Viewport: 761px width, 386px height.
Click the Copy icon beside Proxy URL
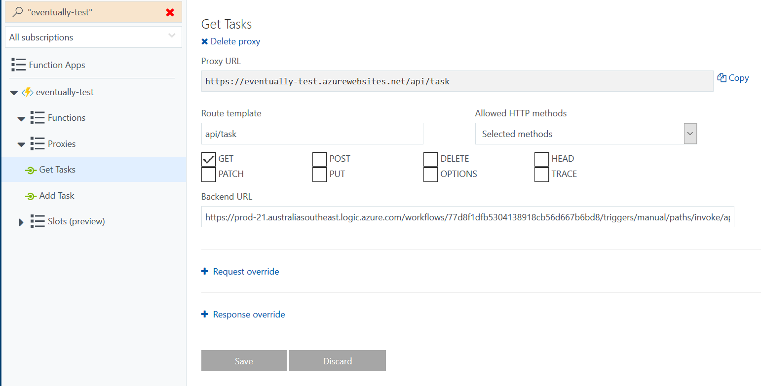722,77
